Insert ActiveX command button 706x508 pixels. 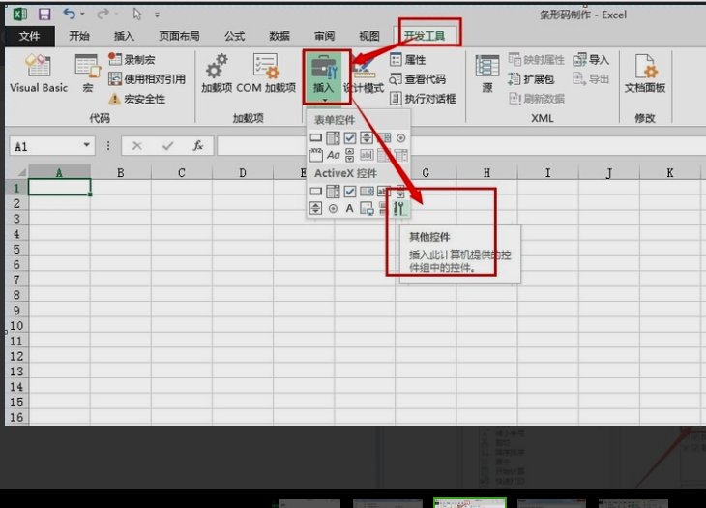tap(316, 192)
